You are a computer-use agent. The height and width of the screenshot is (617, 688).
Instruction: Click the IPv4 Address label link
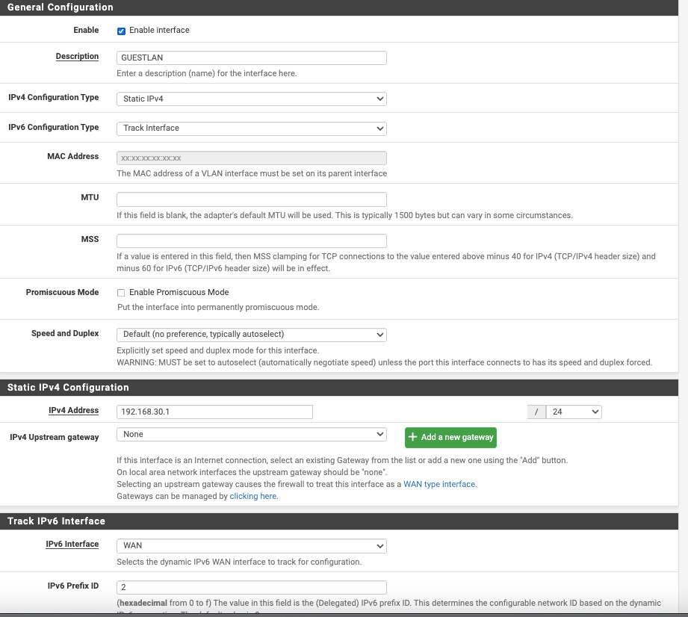point(74,410)
